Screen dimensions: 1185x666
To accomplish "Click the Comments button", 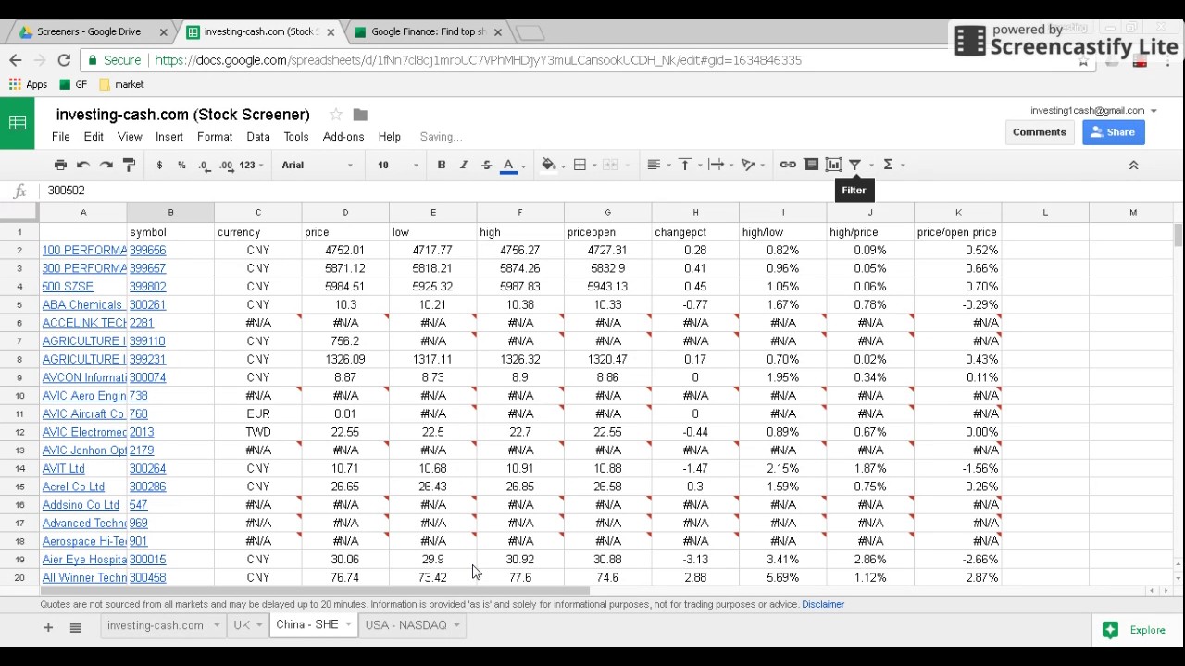I will pos(1040,132).
